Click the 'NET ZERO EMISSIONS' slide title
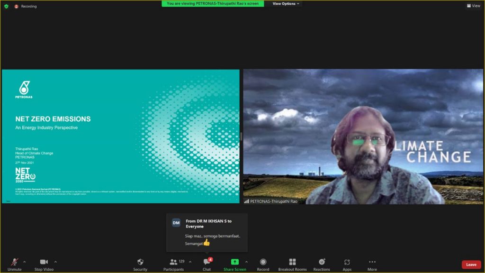This screenshot has height=273, width=485. point(53,119)
